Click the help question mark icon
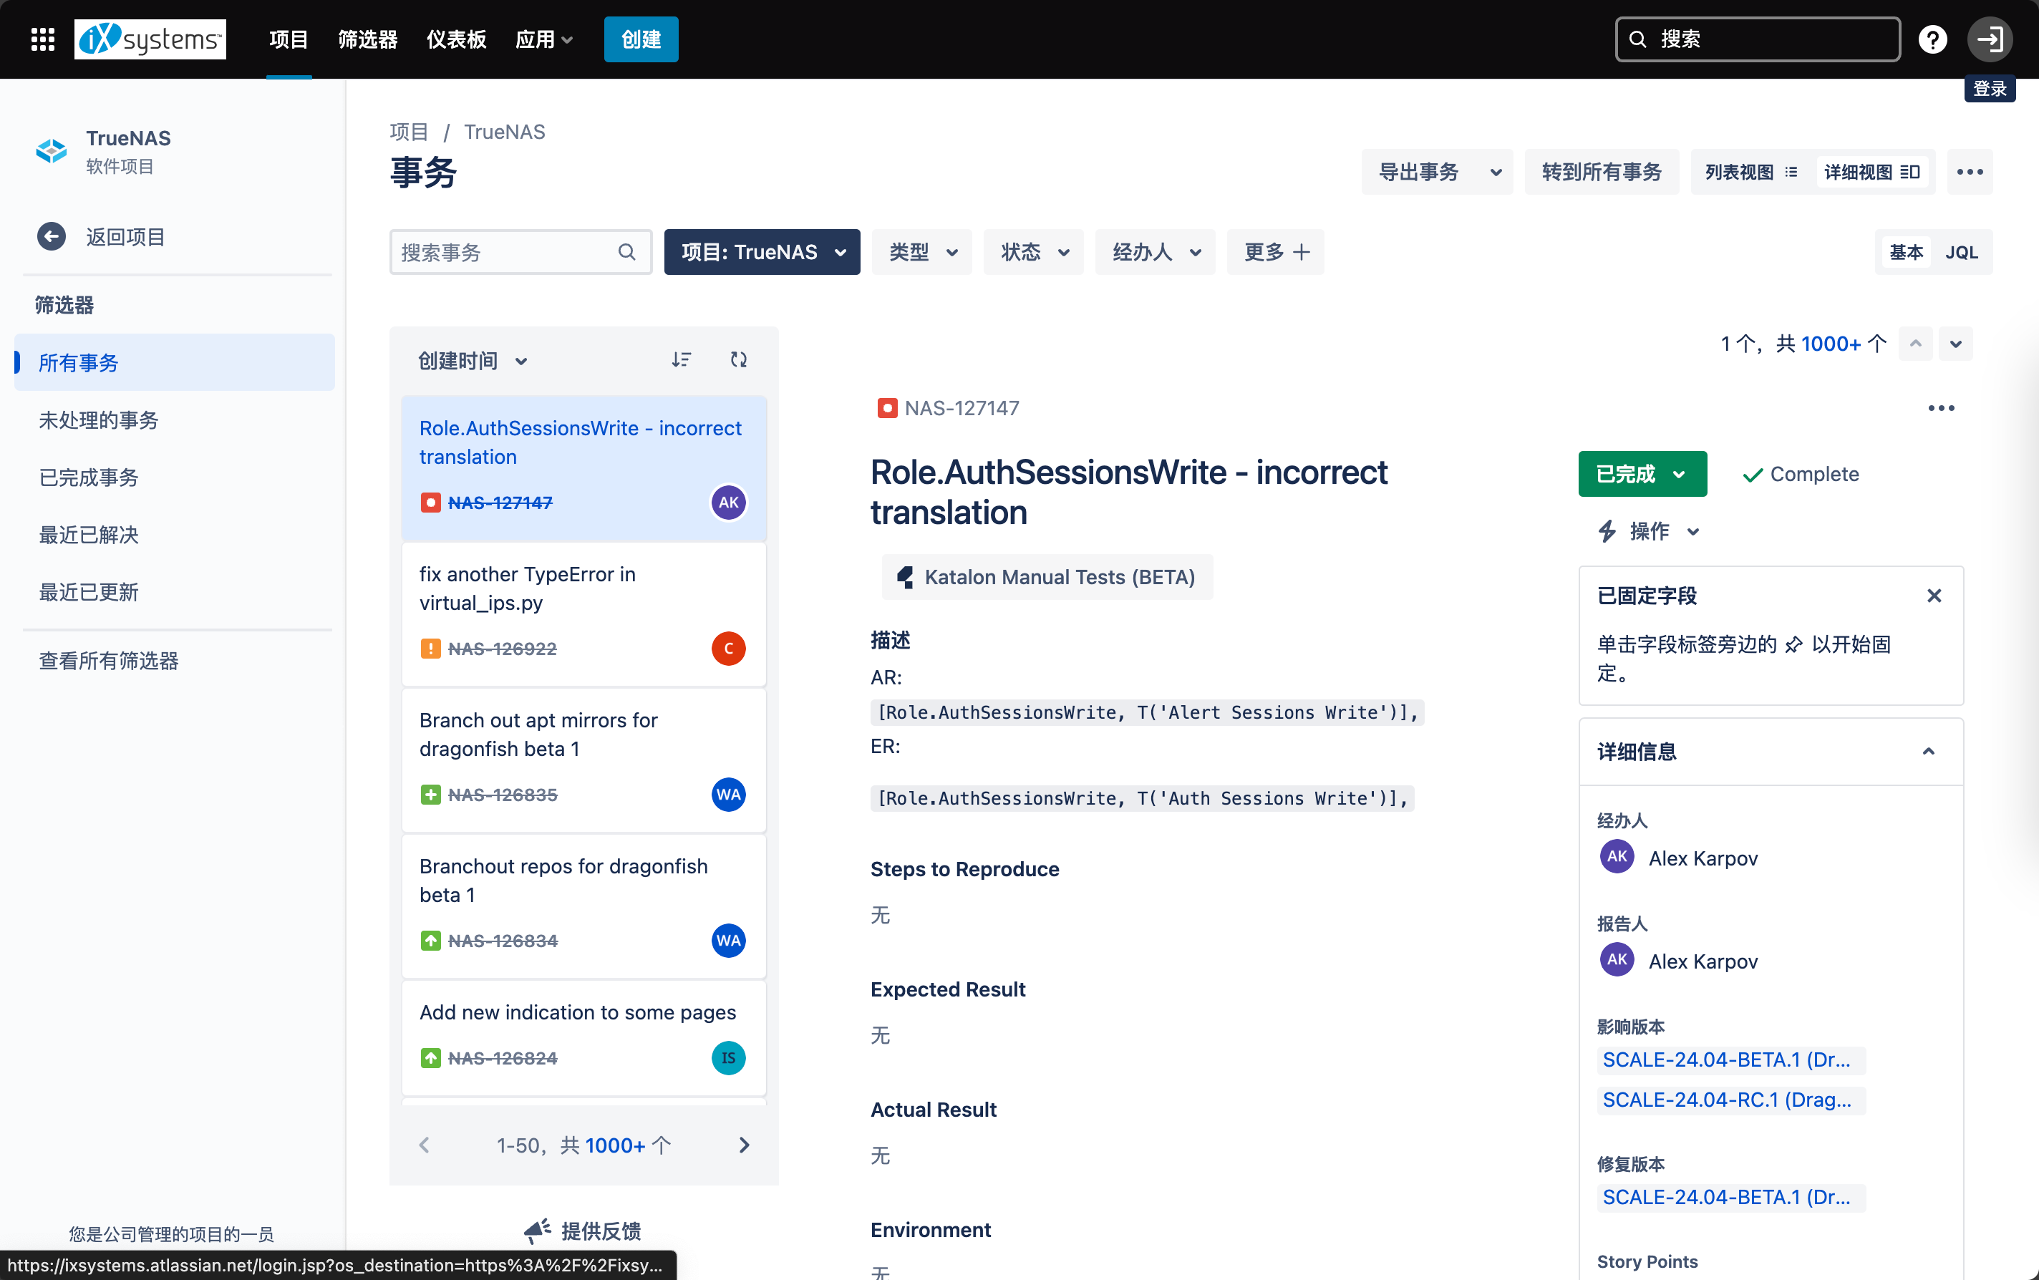 pos(1932,39)
